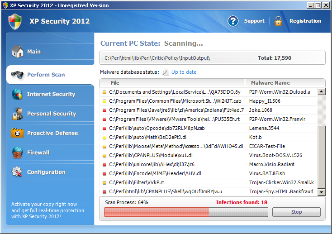Click the scrollbar down arrow
This screenshot has width=332, height=234.
(322, 192)
